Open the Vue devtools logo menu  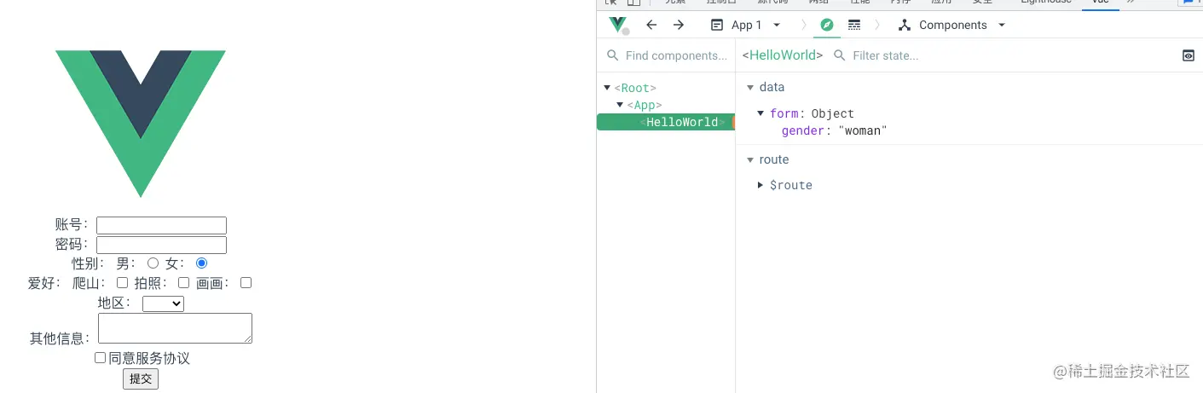coord(617,25)
